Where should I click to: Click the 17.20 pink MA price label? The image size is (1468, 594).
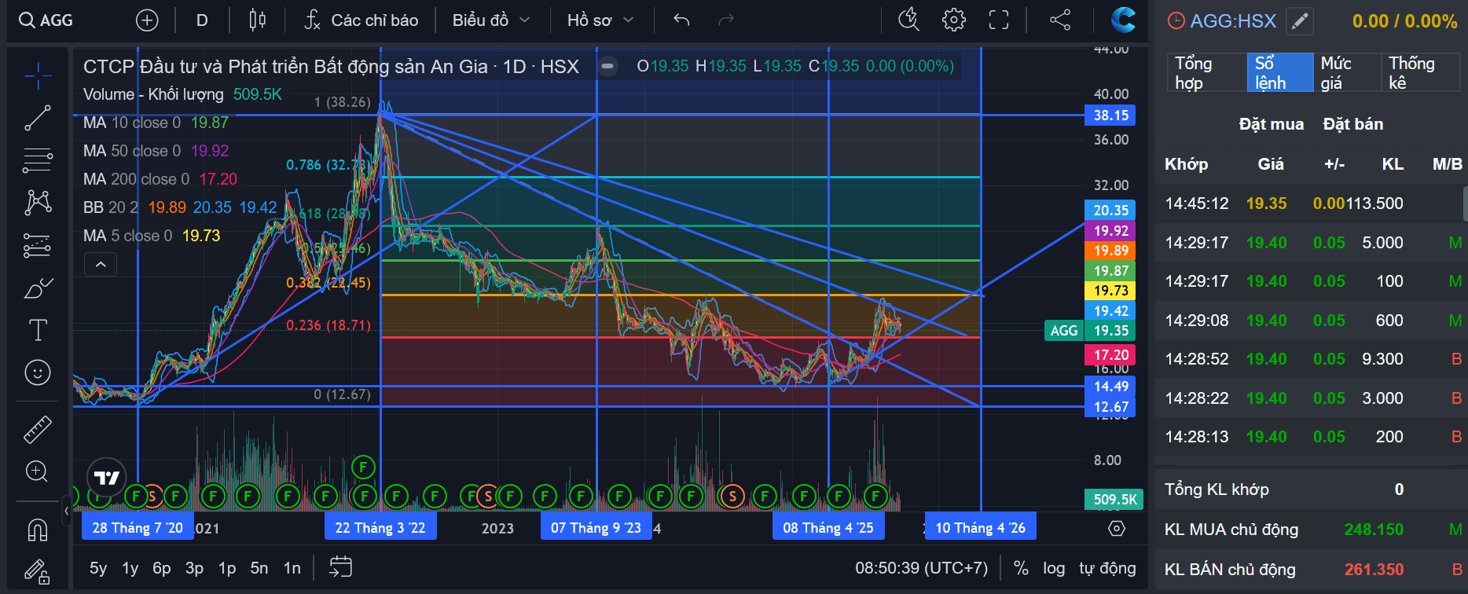[x=1110, y=355]
